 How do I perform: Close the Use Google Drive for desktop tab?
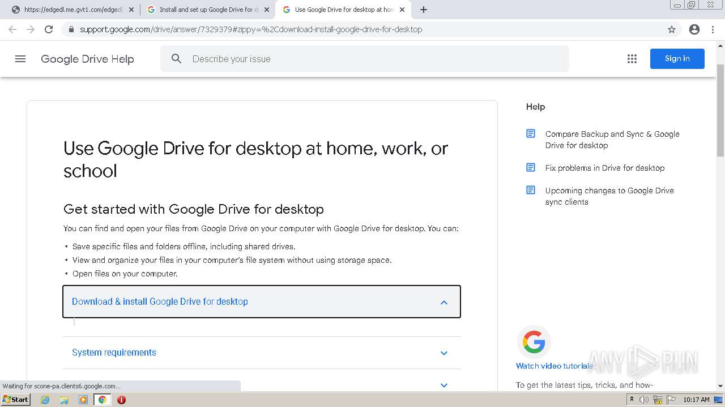point(402,10)
